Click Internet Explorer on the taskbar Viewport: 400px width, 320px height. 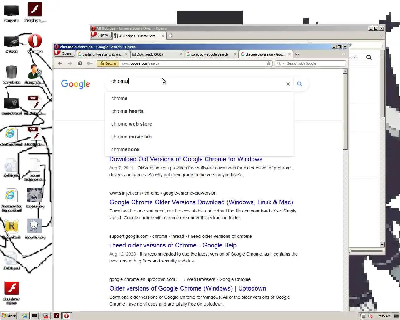[25, 316]
